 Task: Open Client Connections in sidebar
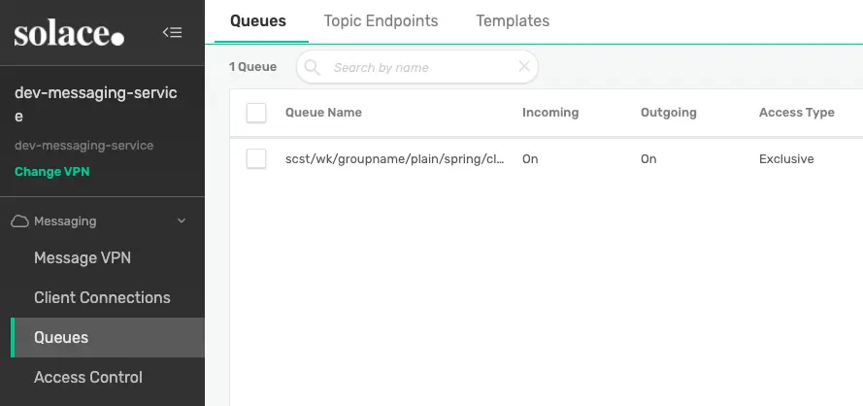click(102, 297)
